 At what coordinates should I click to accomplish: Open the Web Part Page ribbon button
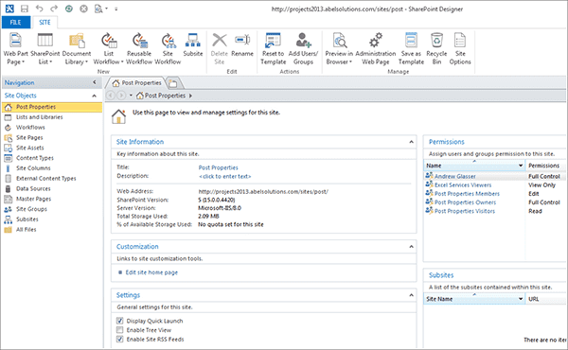(x=15, y=49)
